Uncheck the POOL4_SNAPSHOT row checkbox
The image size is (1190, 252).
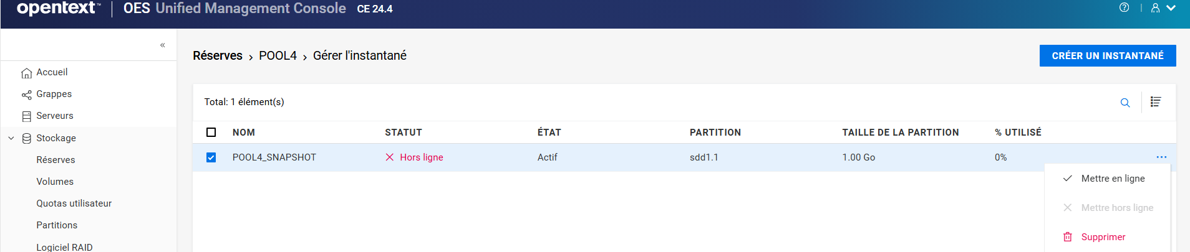211,157
